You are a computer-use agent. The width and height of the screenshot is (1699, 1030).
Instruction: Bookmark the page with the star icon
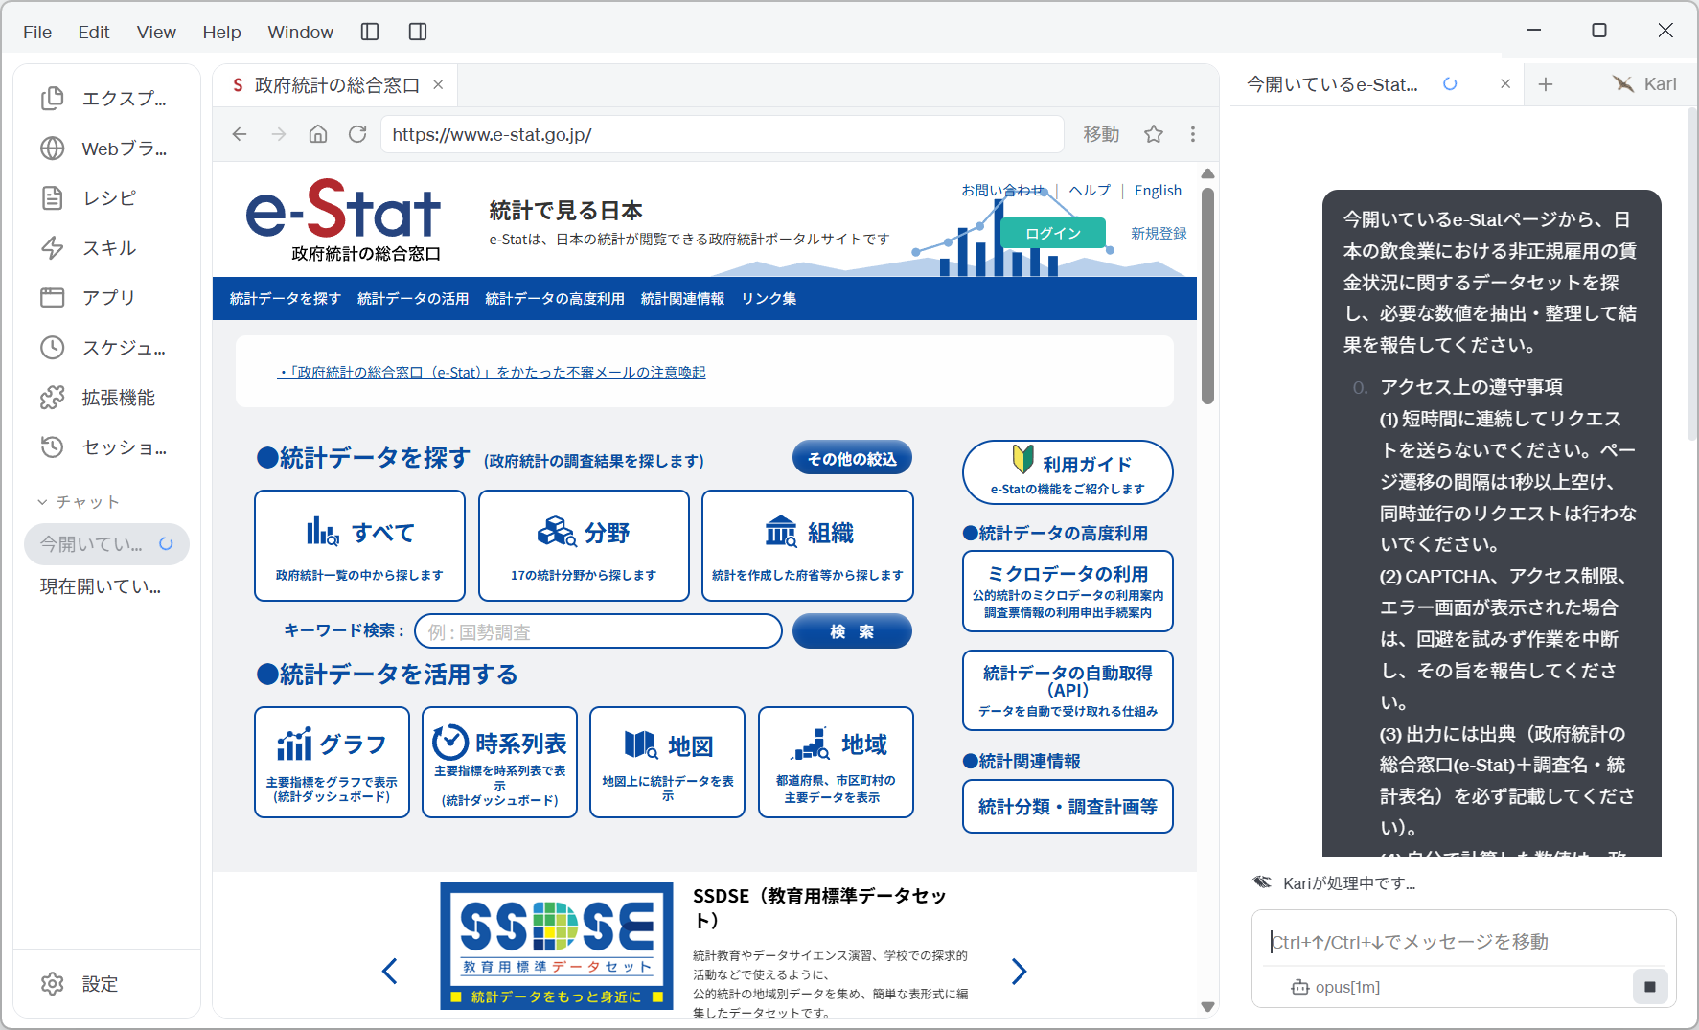(1154, 134)
